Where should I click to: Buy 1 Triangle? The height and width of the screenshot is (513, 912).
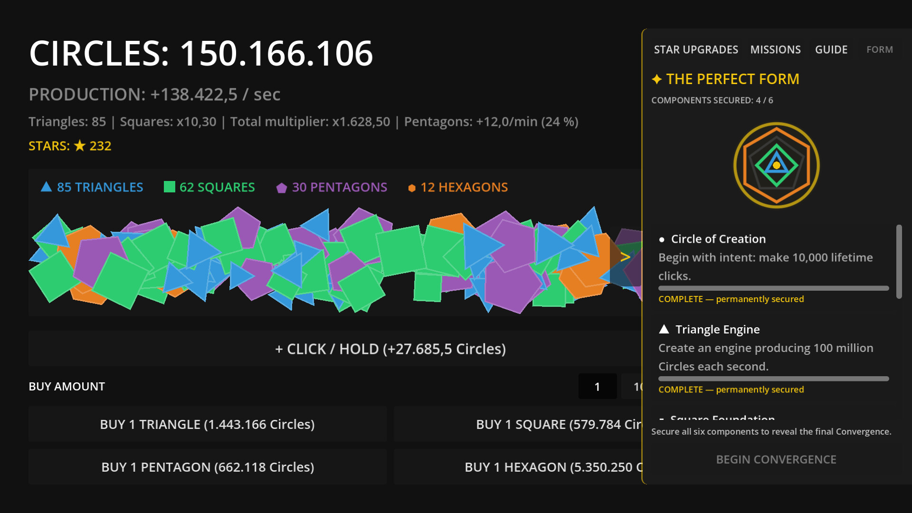(x=207, y=424)
